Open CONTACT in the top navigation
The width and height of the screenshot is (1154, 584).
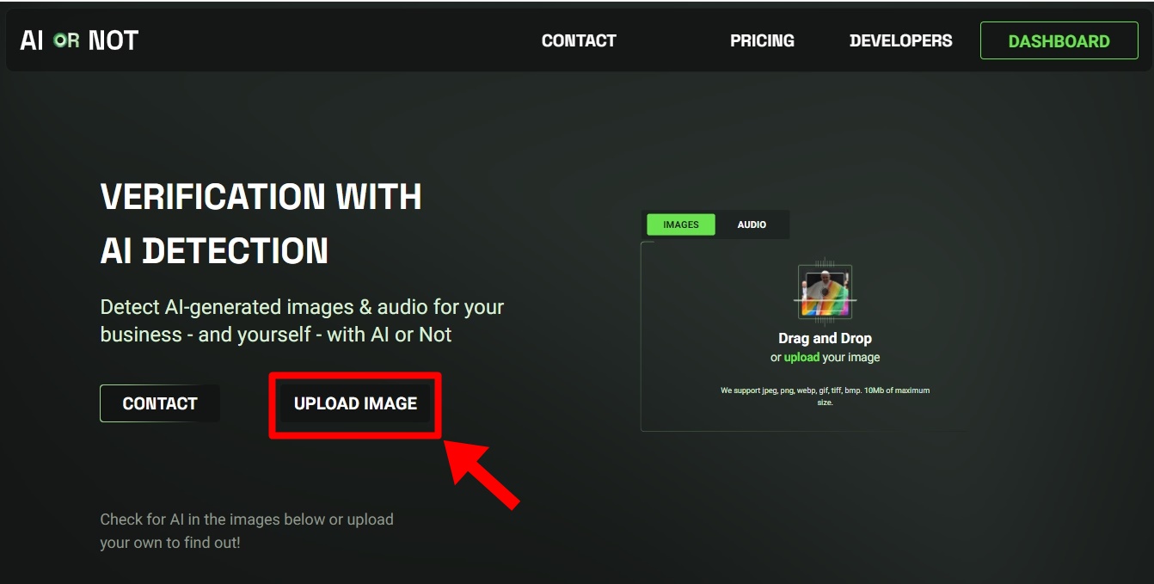click(x=579, y=40)
